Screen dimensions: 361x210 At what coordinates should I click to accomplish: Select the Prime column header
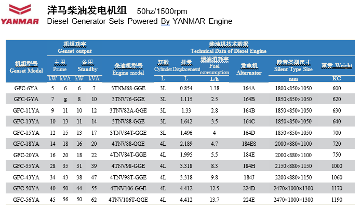pyautogui.click(x=60, y=66)
